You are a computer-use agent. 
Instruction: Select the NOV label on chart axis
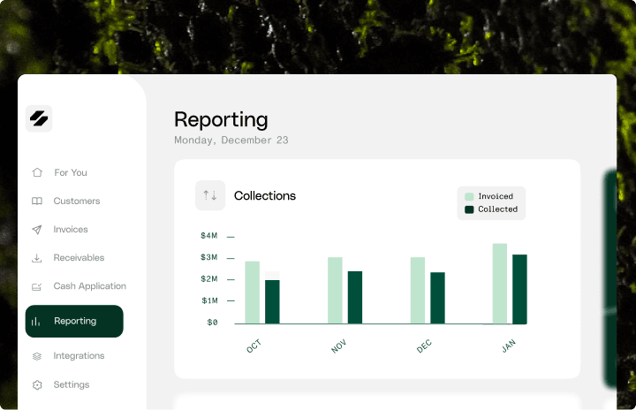pyautogui.click(x=338, y=346)
